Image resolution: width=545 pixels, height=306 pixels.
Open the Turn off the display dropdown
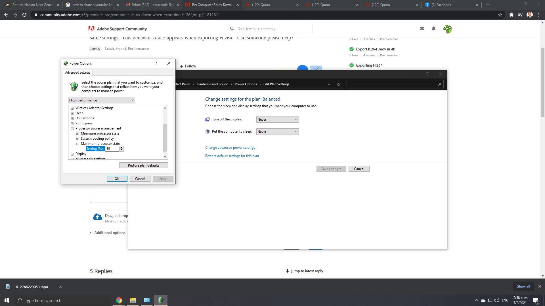pyautogui.click(x=277, y=120)
